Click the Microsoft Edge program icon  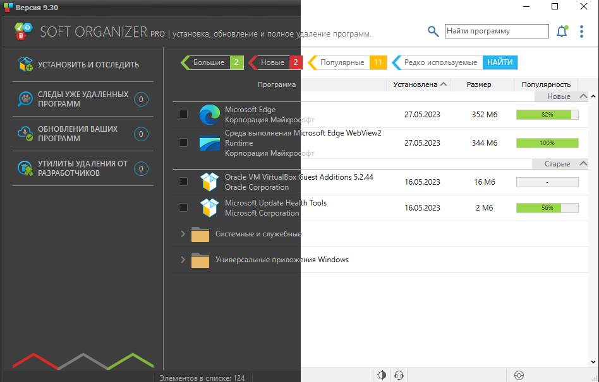(x=209, y=115)
